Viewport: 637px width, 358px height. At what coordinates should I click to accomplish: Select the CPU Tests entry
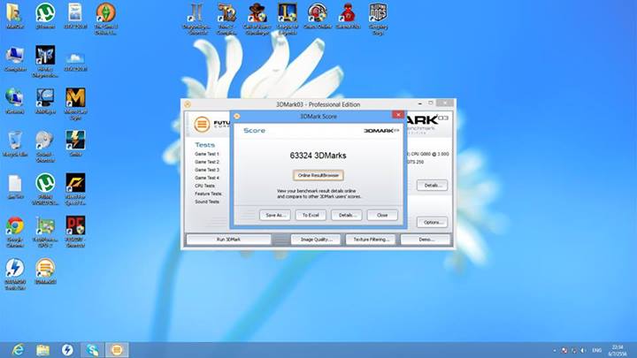[204, 186]
